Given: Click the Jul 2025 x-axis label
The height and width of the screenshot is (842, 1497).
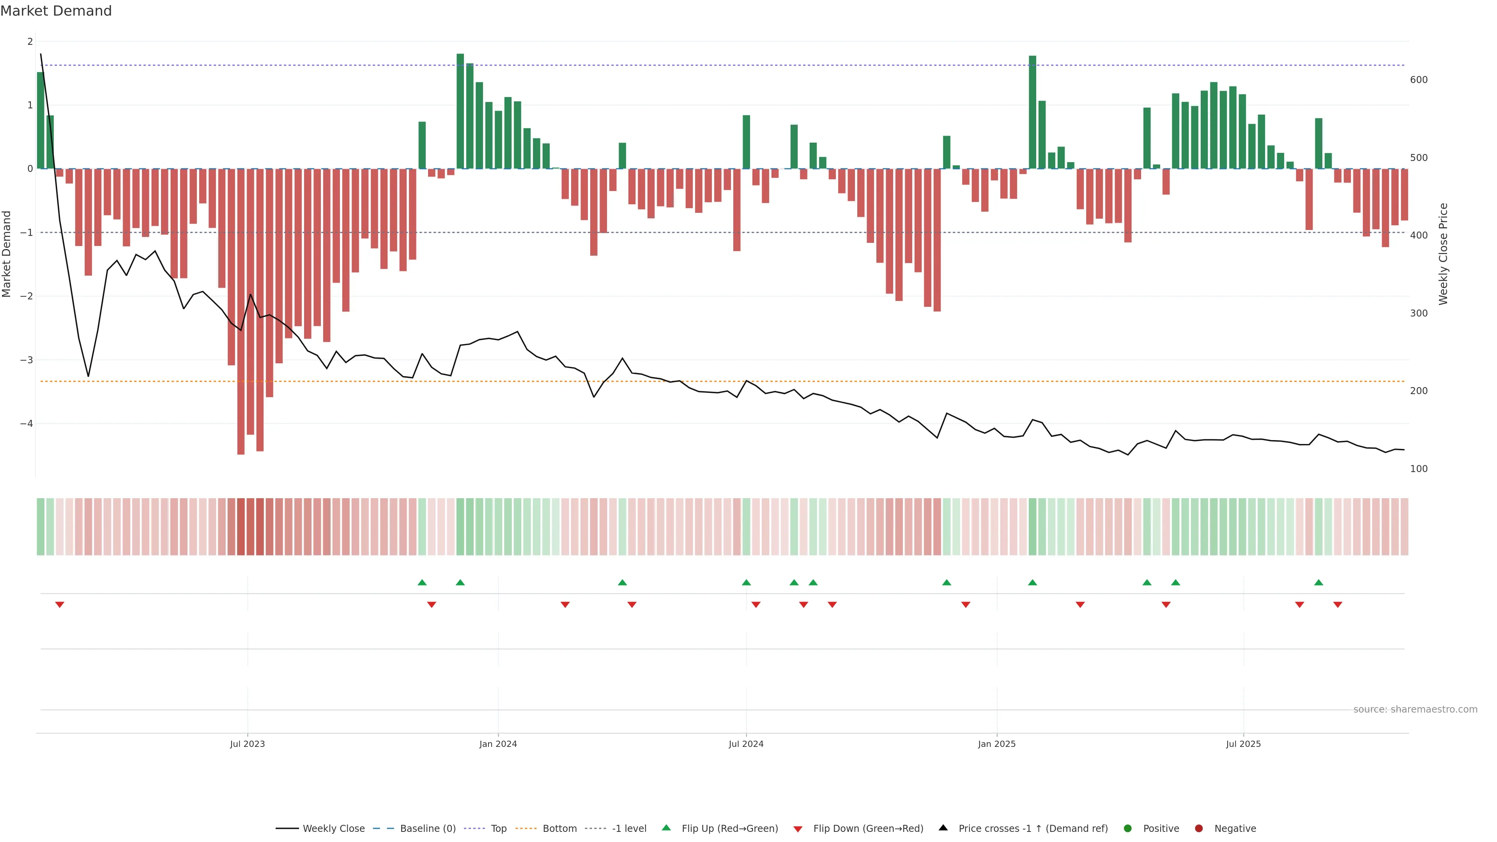Looking at the screenshot, I should pyautogui.click(x=1243, y=744).
